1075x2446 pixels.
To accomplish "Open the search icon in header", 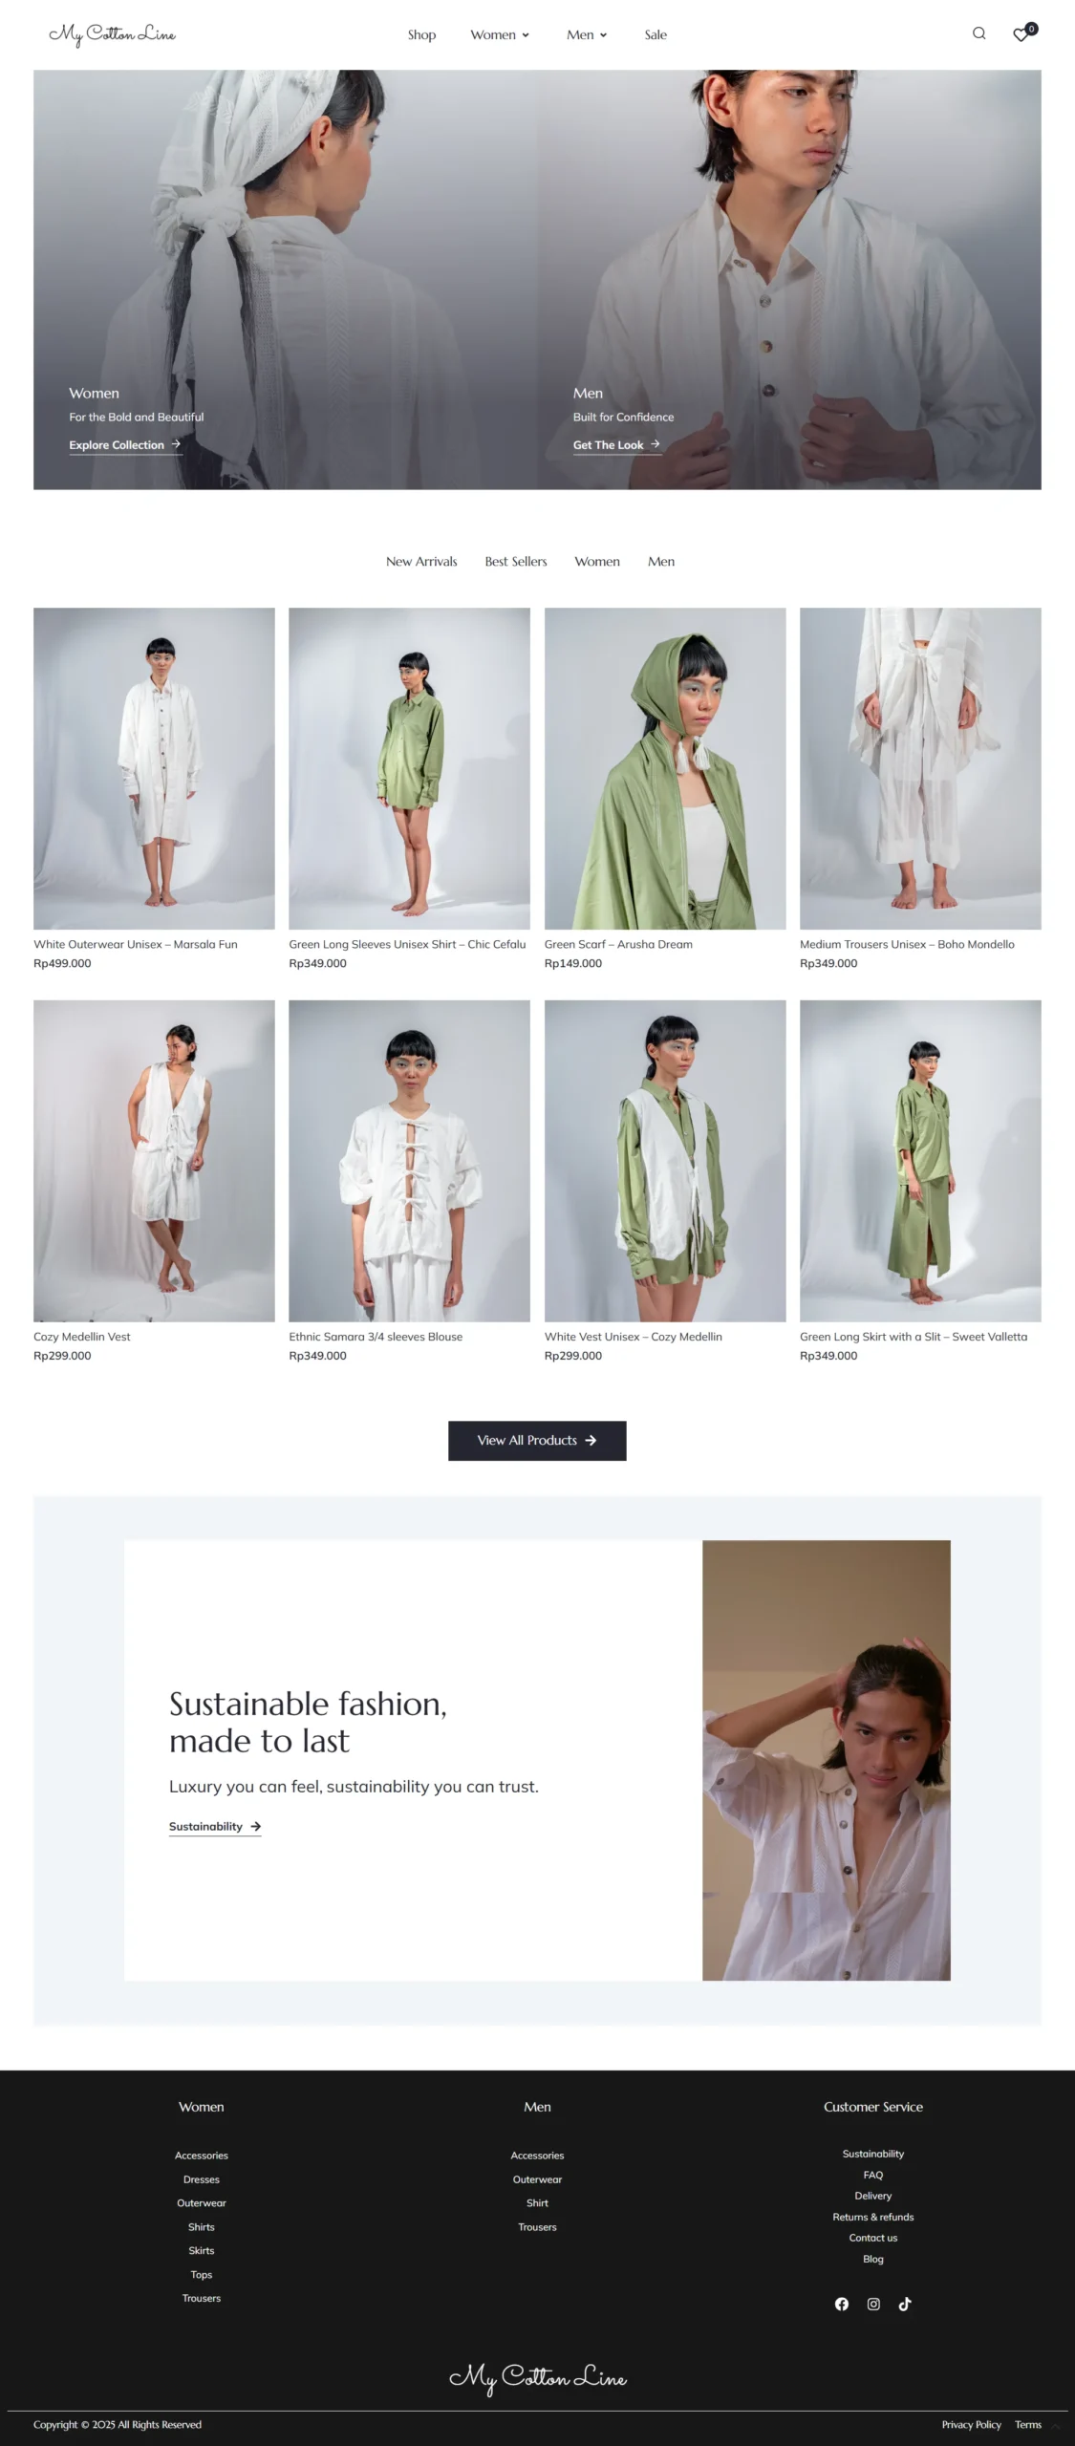I will coord(978,33).
